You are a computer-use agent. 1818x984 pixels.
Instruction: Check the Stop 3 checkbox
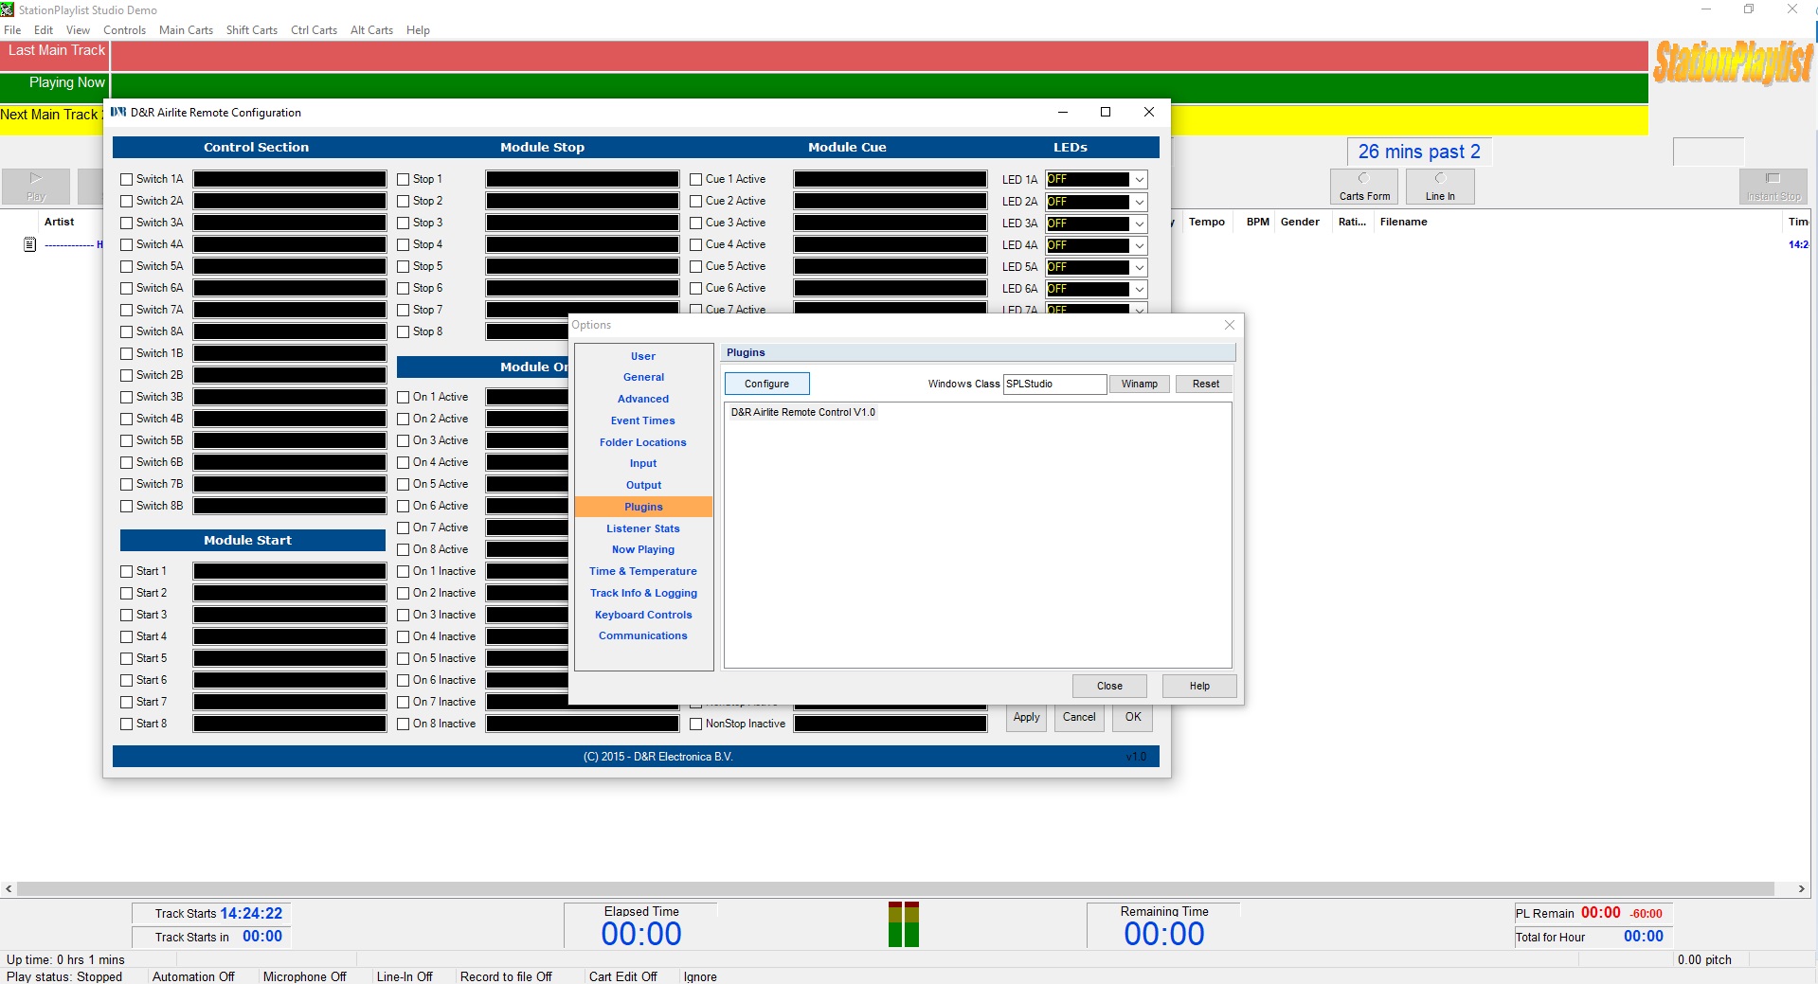coord(404,224)
